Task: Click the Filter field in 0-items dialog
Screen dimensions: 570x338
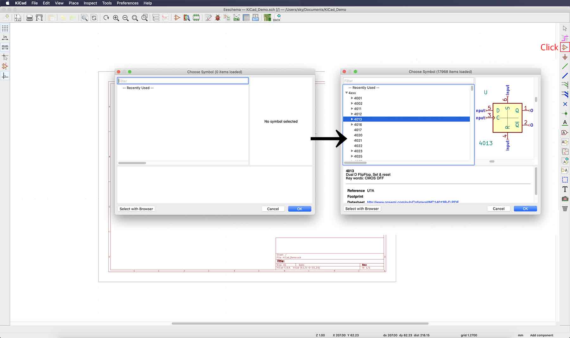Action: pos(183,81)
